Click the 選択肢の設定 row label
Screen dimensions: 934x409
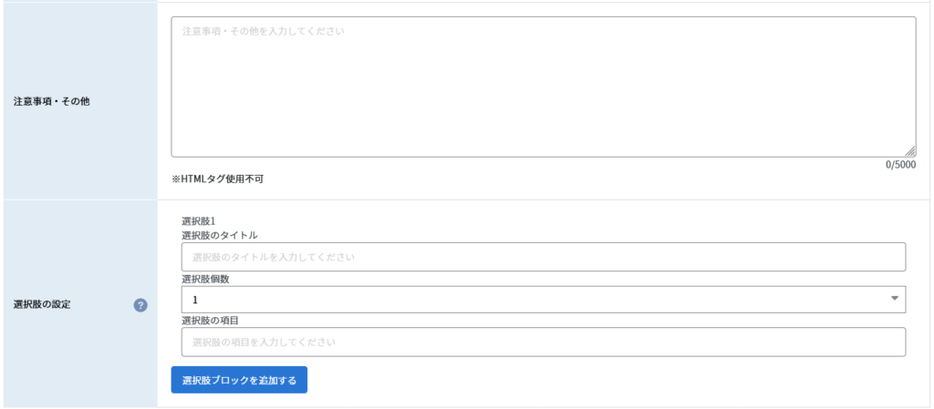tap(42, 305)
